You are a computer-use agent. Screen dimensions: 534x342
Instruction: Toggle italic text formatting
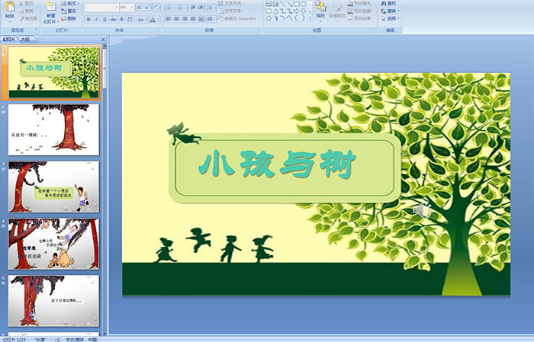95,19
